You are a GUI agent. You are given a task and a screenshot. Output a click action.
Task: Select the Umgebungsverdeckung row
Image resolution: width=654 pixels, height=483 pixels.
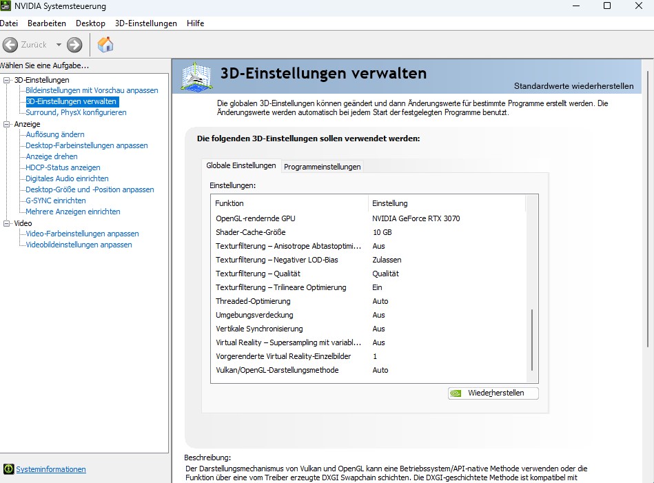[369, 314]
